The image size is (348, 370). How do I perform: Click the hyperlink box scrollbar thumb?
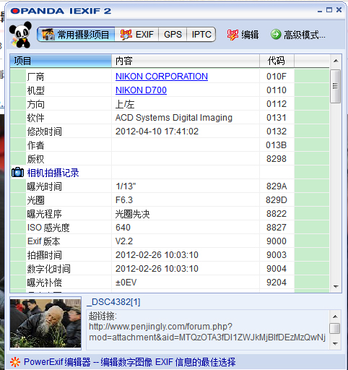tap(335, 329)
